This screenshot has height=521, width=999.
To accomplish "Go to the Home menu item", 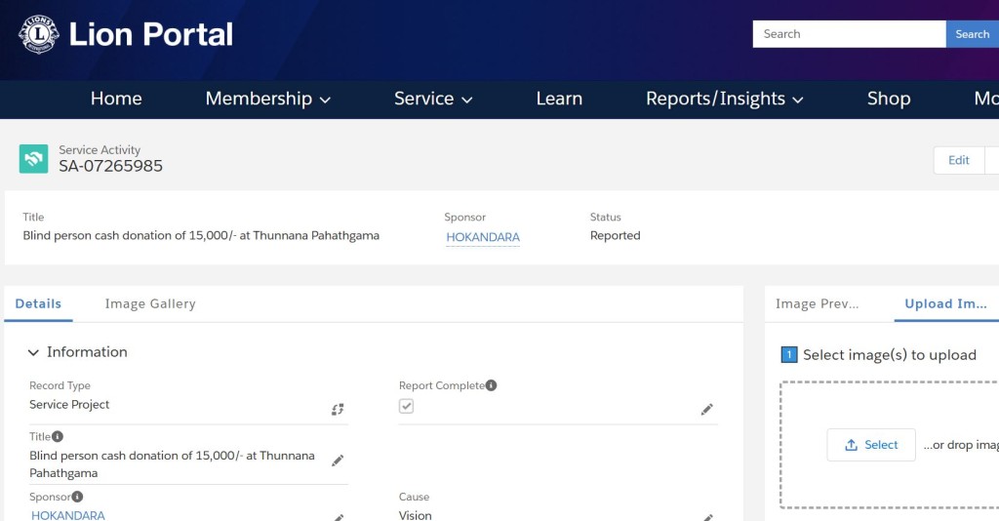I will (x=116, y=99).
